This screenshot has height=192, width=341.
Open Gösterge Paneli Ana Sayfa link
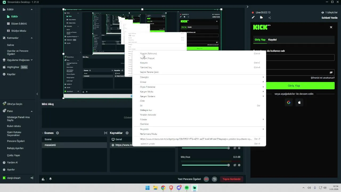[18, 118]
